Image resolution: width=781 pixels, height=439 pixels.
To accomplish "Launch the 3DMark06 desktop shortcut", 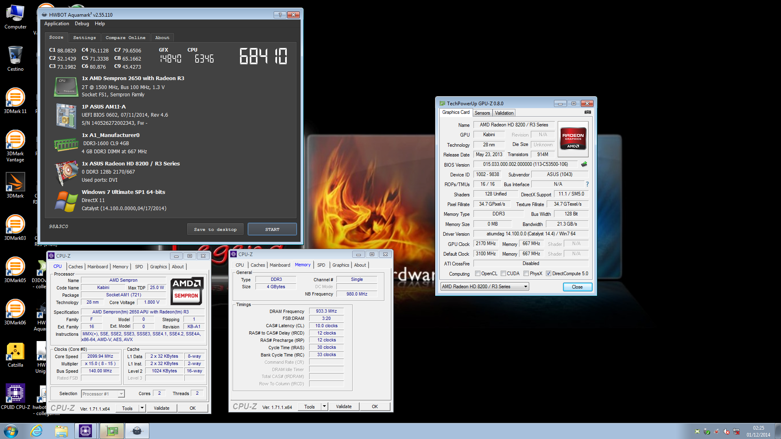I will pos(15,313).
